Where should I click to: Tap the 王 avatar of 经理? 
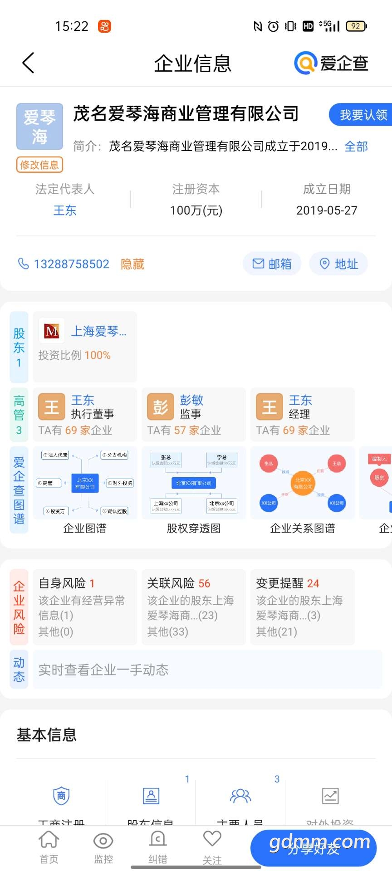[269, 406]
